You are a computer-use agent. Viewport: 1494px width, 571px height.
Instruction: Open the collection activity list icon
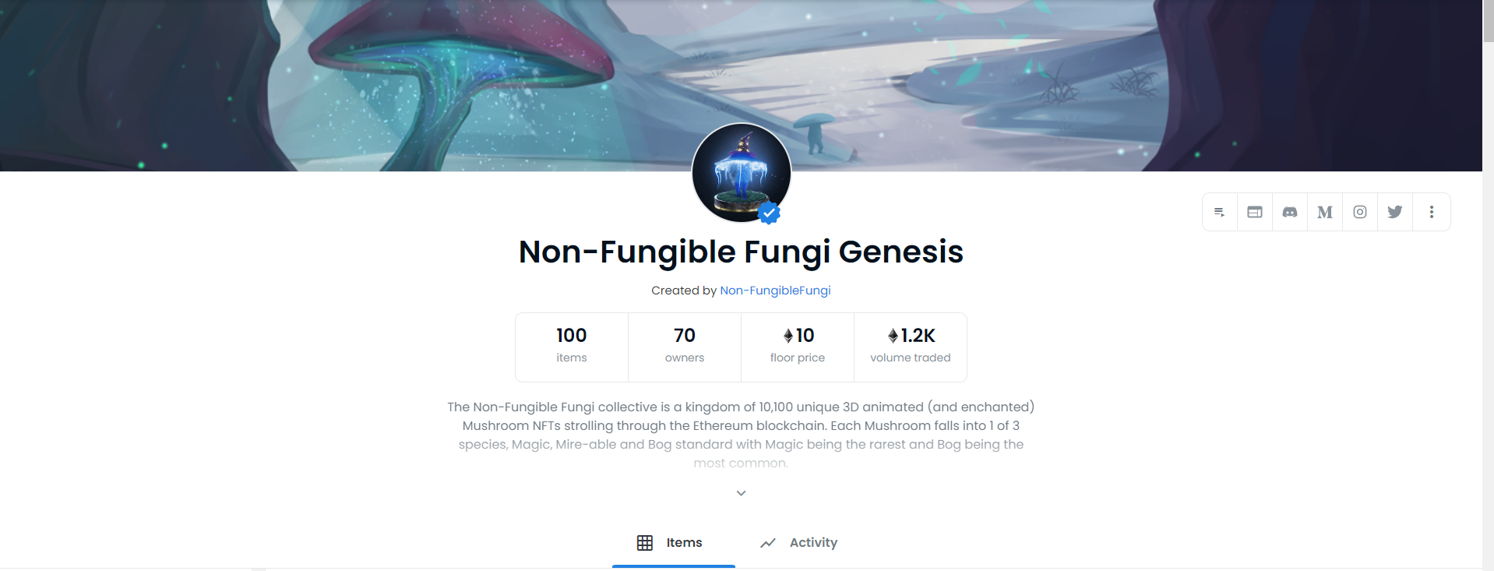tap(1220, 212)
